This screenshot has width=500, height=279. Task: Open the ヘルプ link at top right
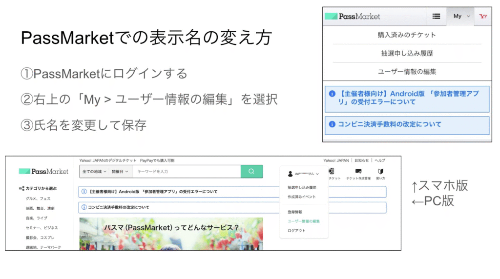[379, 160]
